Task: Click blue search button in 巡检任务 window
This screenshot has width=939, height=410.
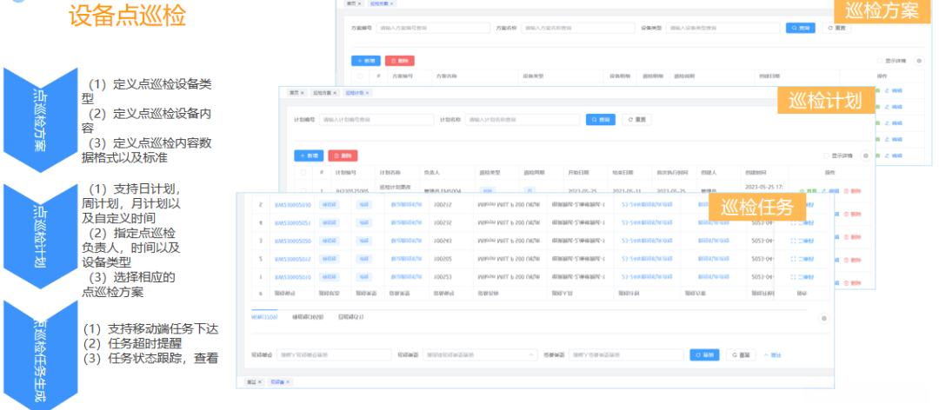Action: 704,355
